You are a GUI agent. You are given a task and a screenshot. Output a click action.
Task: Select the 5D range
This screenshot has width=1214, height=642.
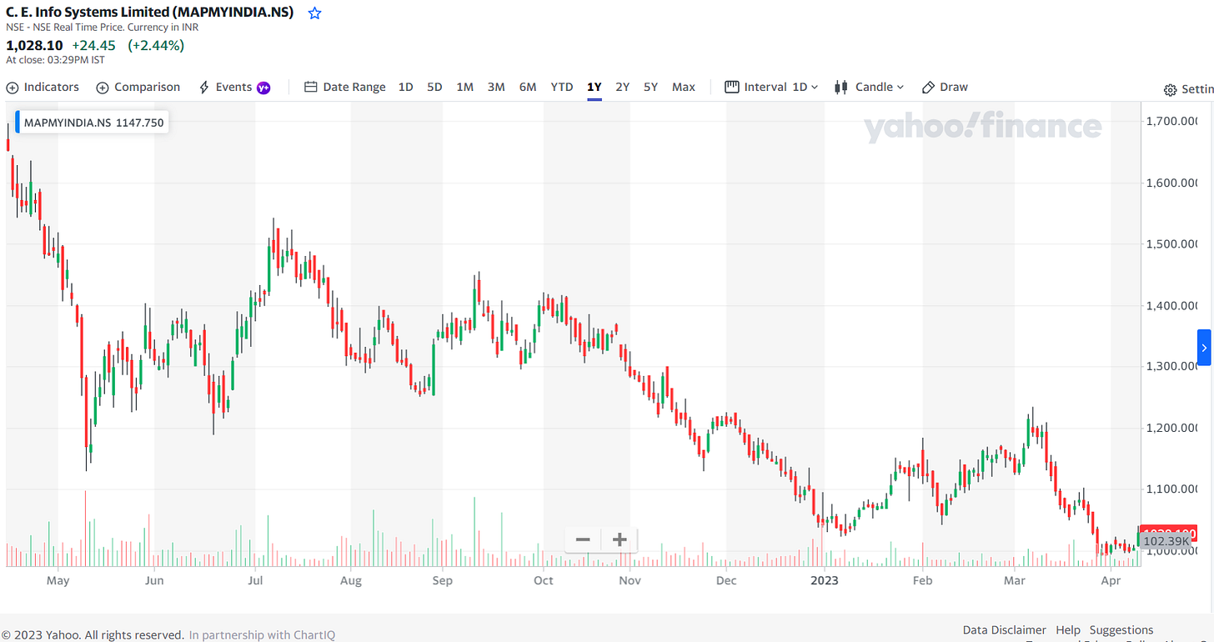[x=434, y=87]
